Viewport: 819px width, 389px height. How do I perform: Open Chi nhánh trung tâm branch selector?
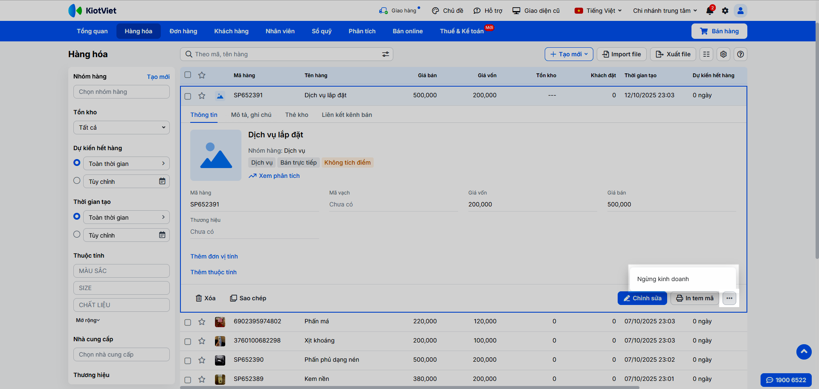[x=665, y=11]
